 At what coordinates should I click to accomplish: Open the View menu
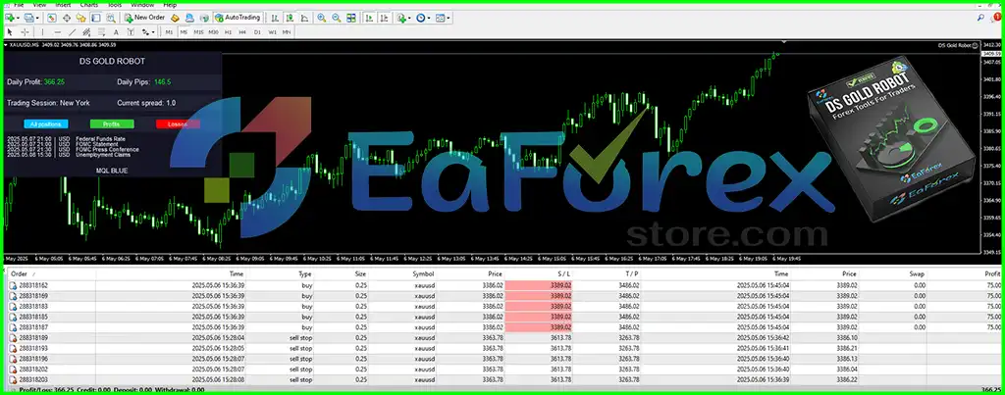(39, 5)
